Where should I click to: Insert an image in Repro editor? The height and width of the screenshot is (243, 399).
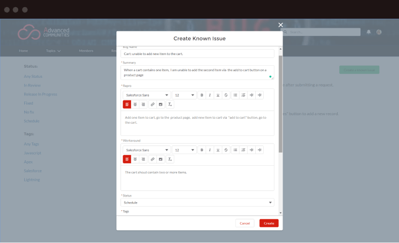point(161,105)
